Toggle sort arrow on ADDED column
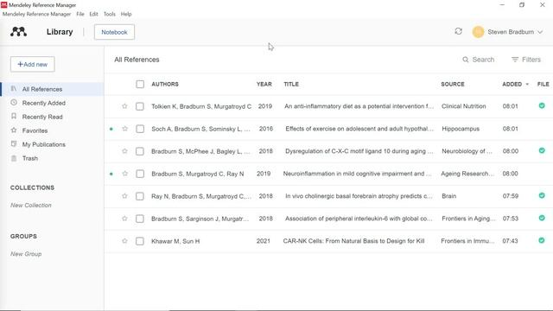553x311 pixels. [527, 85]
